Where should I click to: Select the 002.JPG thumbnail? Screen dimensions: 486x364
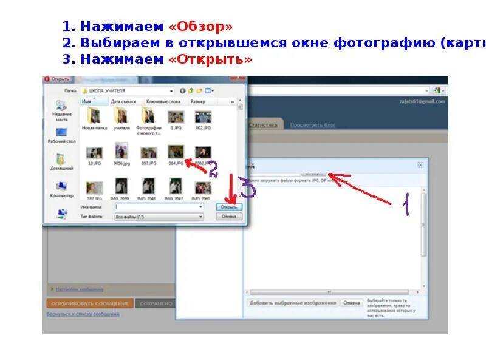click(203, 120)
